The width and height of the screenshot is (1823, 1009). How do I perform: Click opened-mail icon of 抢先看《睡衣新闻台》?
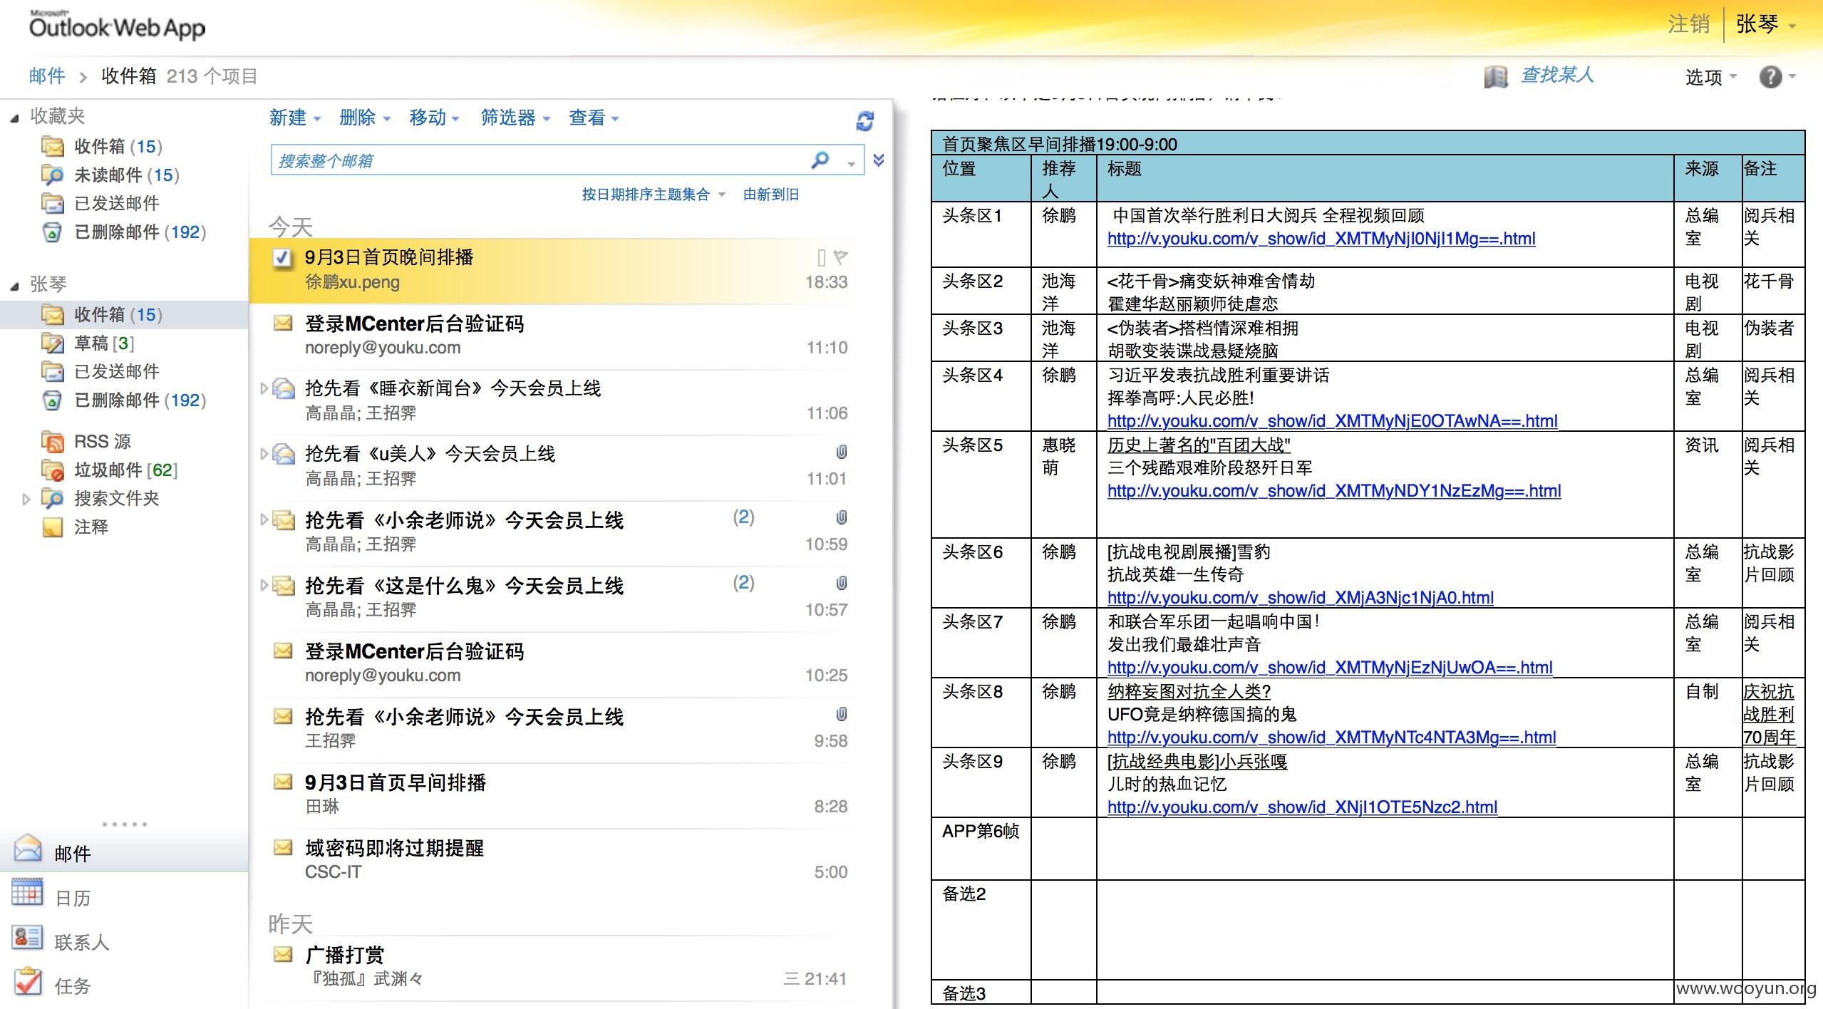[x=284, y=388]
